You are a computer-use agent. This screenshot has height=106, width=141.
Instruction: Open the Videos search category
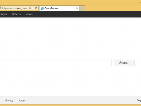[x=16, y=14]
